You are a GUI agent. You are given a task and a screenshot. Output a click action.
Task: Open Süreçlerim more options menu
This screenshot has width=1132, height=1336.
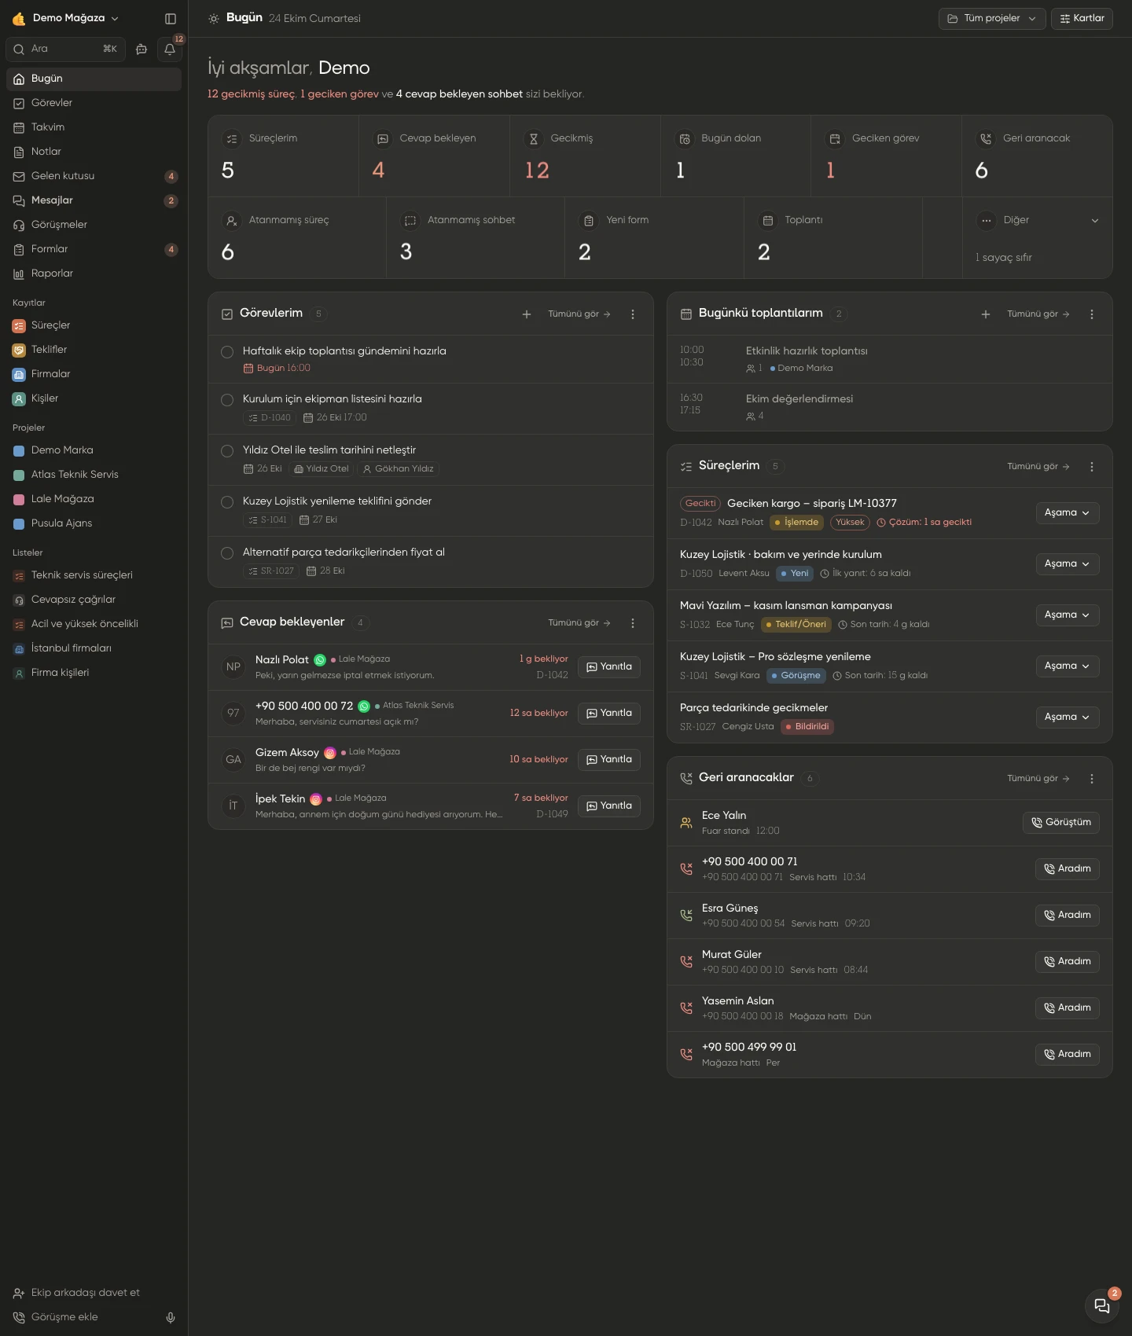[1092, 467]
